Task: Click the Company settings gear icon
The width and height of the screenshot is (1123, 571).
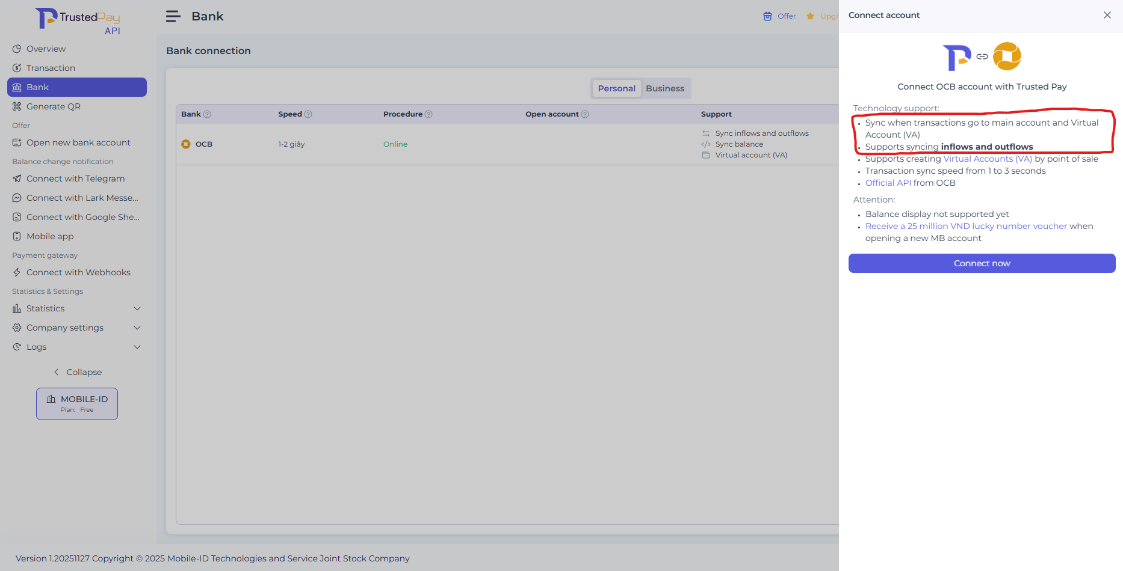Action: click(x=17, y=328)
